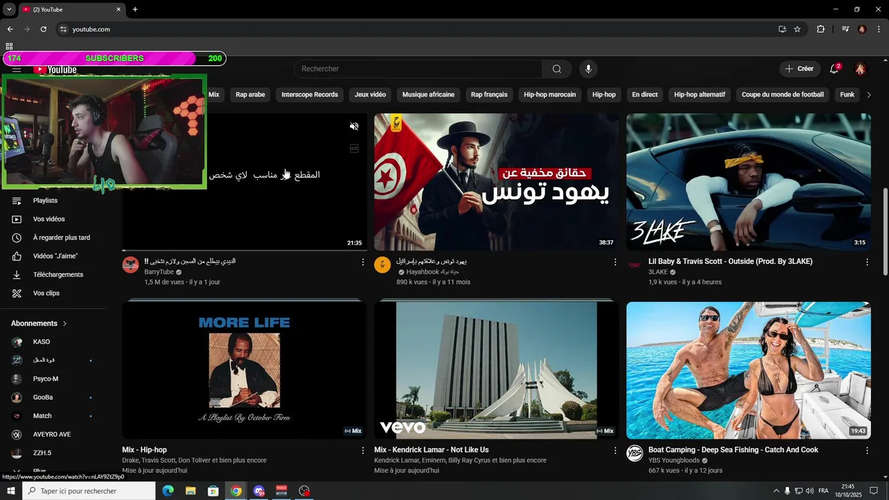Reload the page in Chrome

43,29
